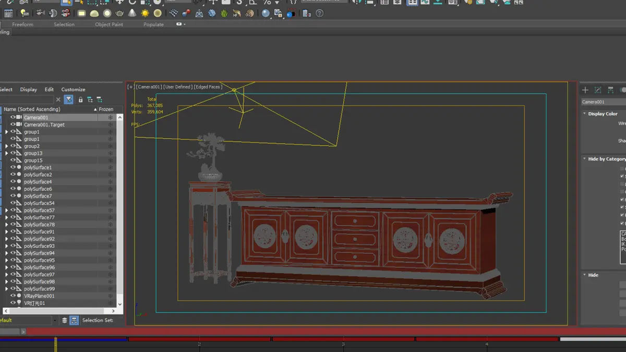The image size is (626, 352).
Task: Click the sun light icon
Action: click(x=145, y=13)
